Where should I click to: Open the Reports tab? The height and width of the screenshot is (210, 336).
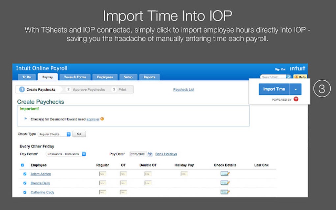coord(150,77)
